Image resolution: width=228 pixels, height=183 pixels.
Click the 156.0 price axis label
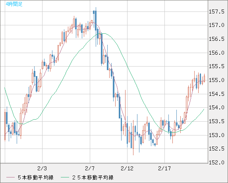(216, 53)
